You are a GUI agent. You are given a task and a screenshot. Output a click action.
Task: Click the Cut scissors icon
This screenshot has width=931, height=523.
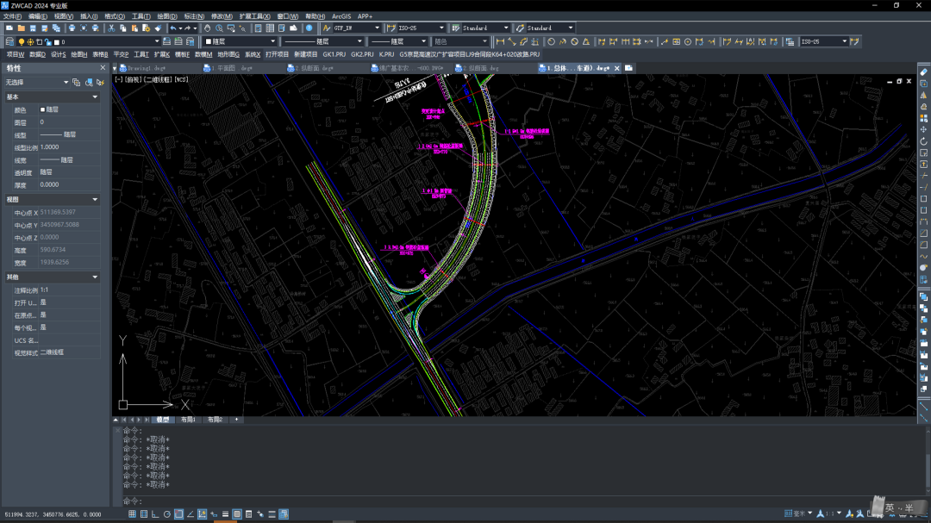click(x=112, y=28)
